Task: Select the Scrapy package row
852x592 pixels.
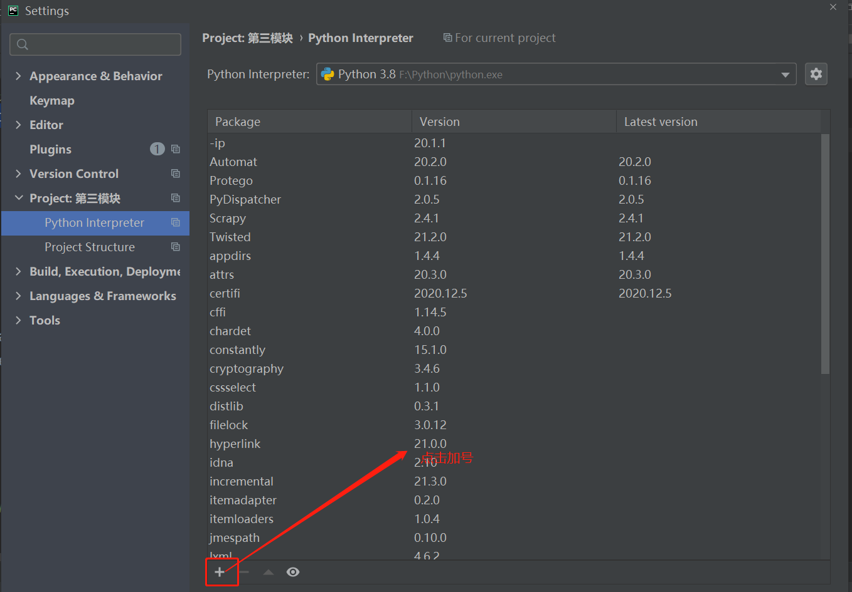Action: tap(514, 218)
